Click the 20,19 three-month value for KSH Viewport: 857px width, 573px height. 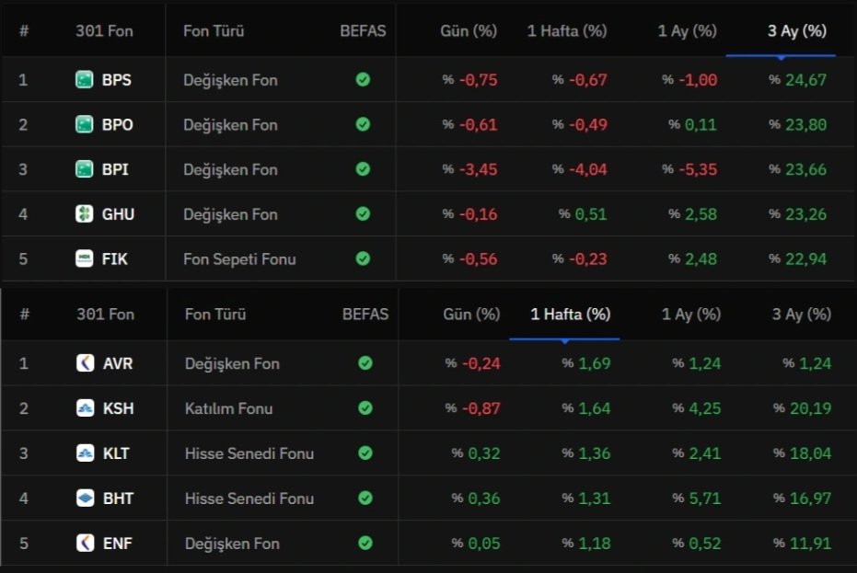[x=811, y=408]
